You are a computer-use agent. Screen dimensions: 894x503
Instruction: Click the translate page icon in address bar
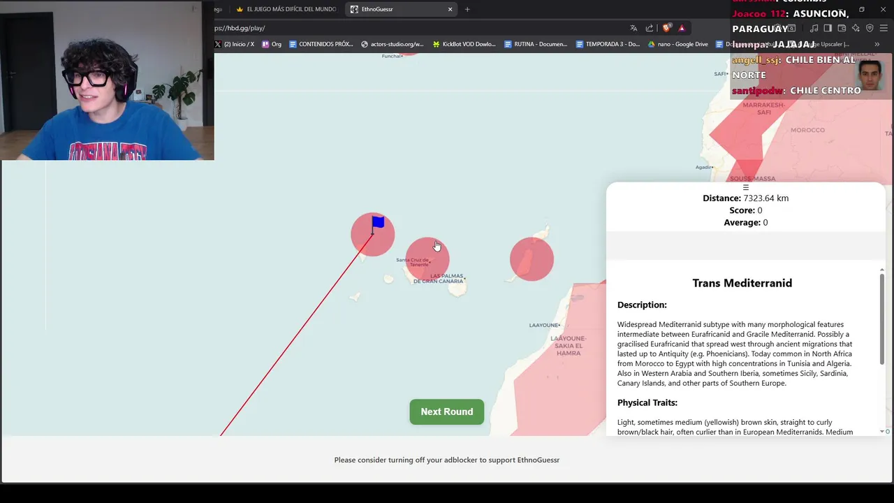tap(633, 28)
